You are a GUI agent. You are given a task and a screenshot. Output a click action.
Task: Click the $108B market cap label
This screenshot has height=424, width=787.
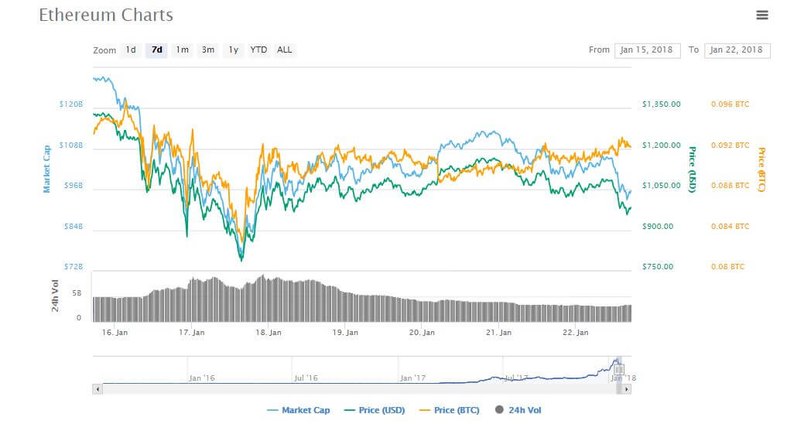(71, 145)
